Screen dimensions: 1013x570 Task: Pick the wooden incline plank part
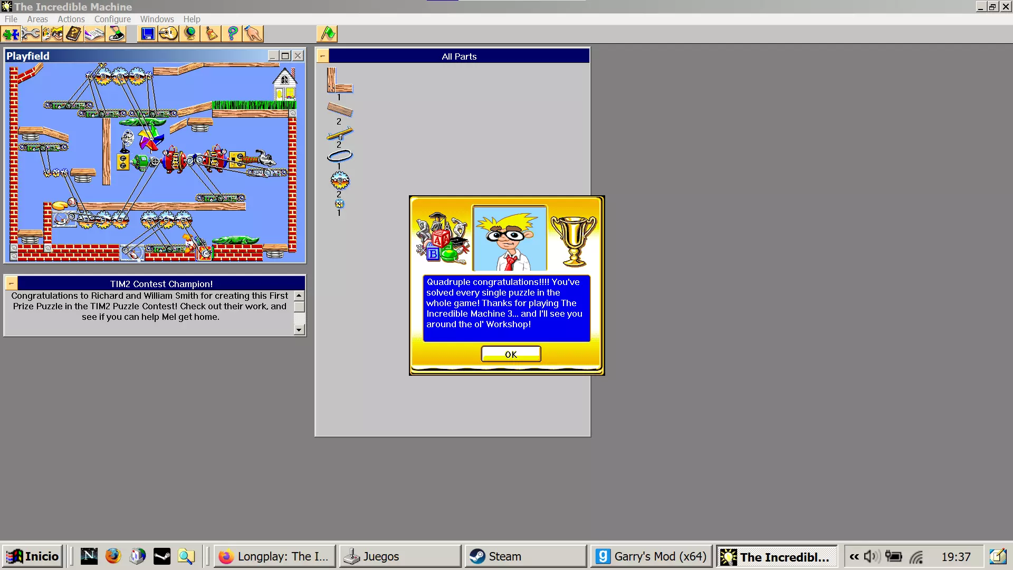pos(340,110)
